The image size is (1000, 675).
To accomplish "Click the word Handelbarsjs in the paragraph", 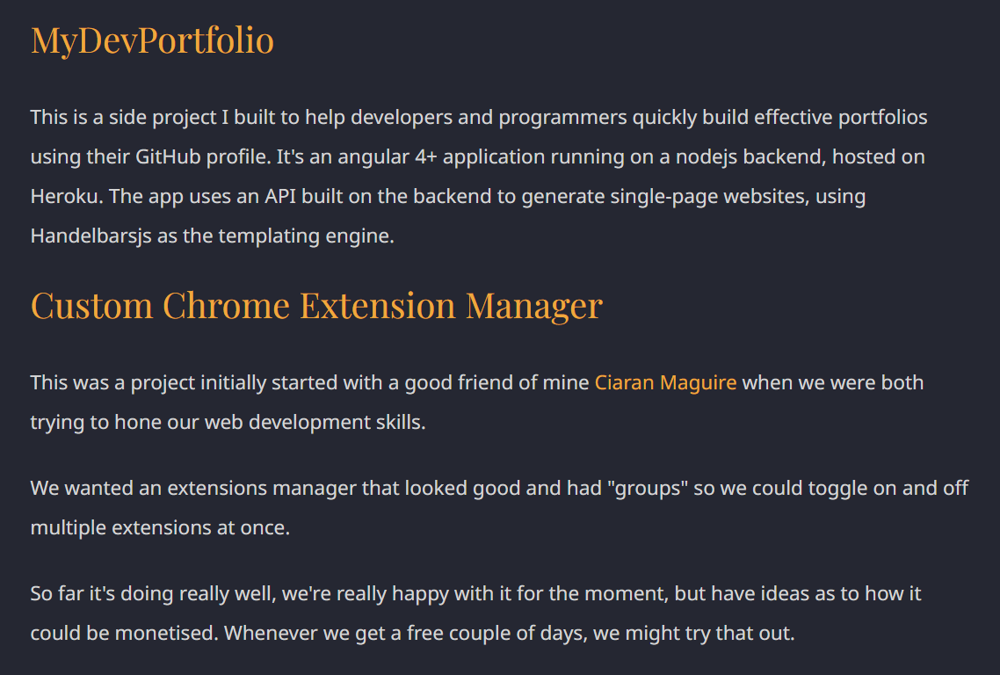I will pos(91,236).
